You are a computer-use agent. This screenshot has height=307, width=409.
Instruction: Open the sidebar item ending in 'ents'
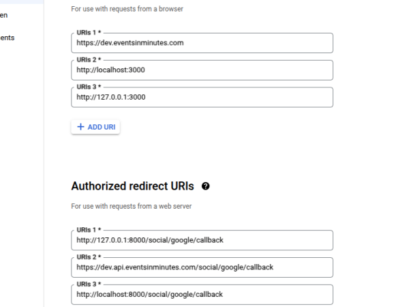pos(7,38)
